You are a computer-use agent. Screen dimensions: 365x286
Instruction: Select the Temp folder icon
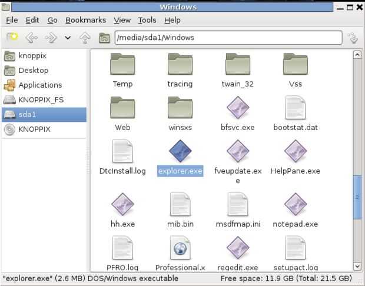coord(122,64)
